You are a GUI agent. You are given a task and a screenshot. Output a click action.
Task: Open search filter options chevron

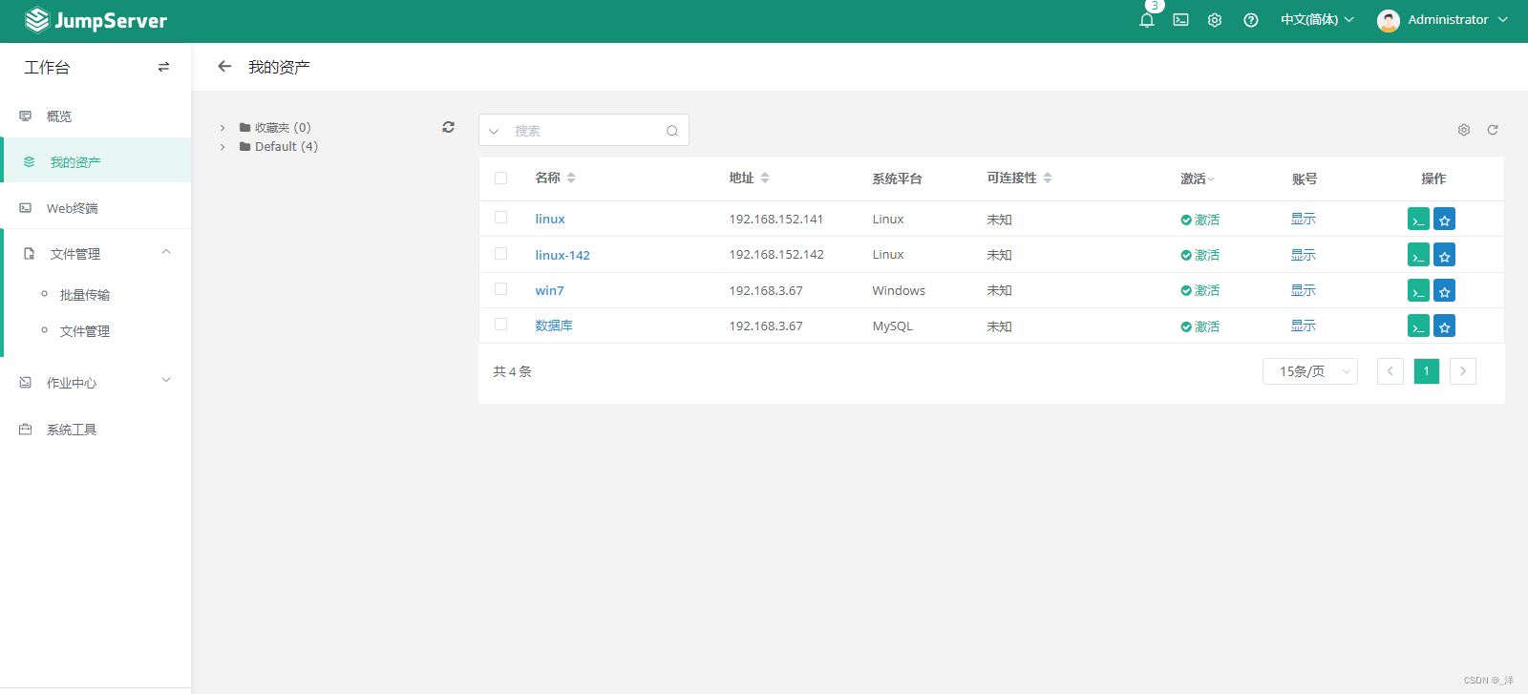pyautogui.click(x=494, y=131)
